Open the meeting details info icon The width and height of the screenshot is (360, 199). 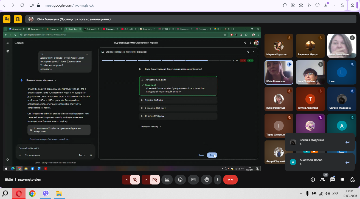(x=313, y=180)
